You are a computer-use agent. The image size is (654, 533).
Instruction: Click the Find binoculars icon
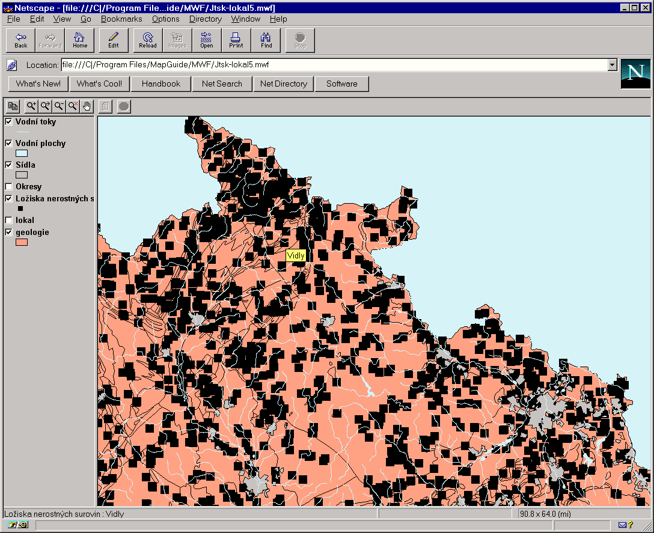tap(266, 40)
